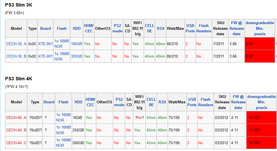
Task: Click FW @ Release date header in 4K table
Action: coord(238,102)
